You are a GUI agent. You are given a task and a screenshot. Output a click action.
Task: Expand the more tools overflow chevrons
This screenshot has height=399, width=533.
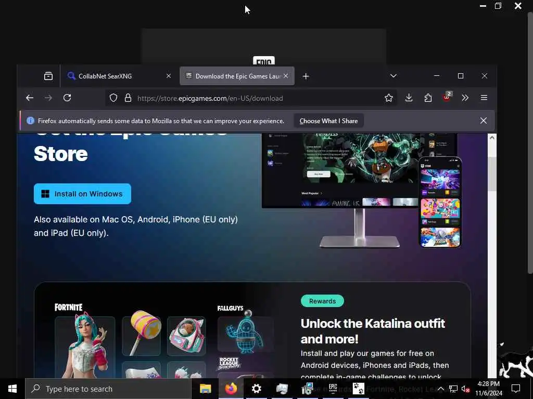(465, 98)
